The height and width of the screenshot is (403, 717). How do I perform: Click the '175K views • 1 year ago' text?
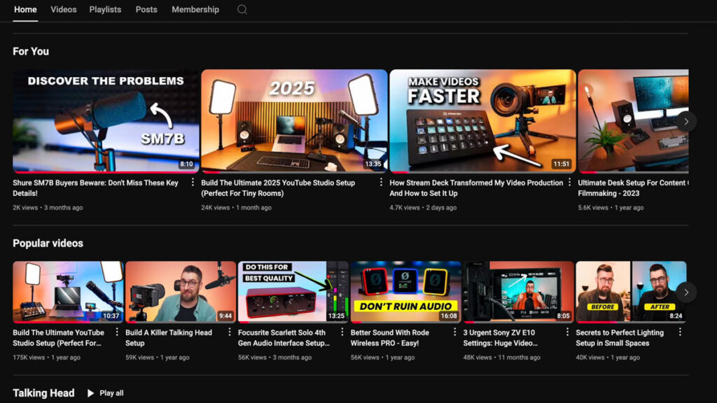coord(47,358)
